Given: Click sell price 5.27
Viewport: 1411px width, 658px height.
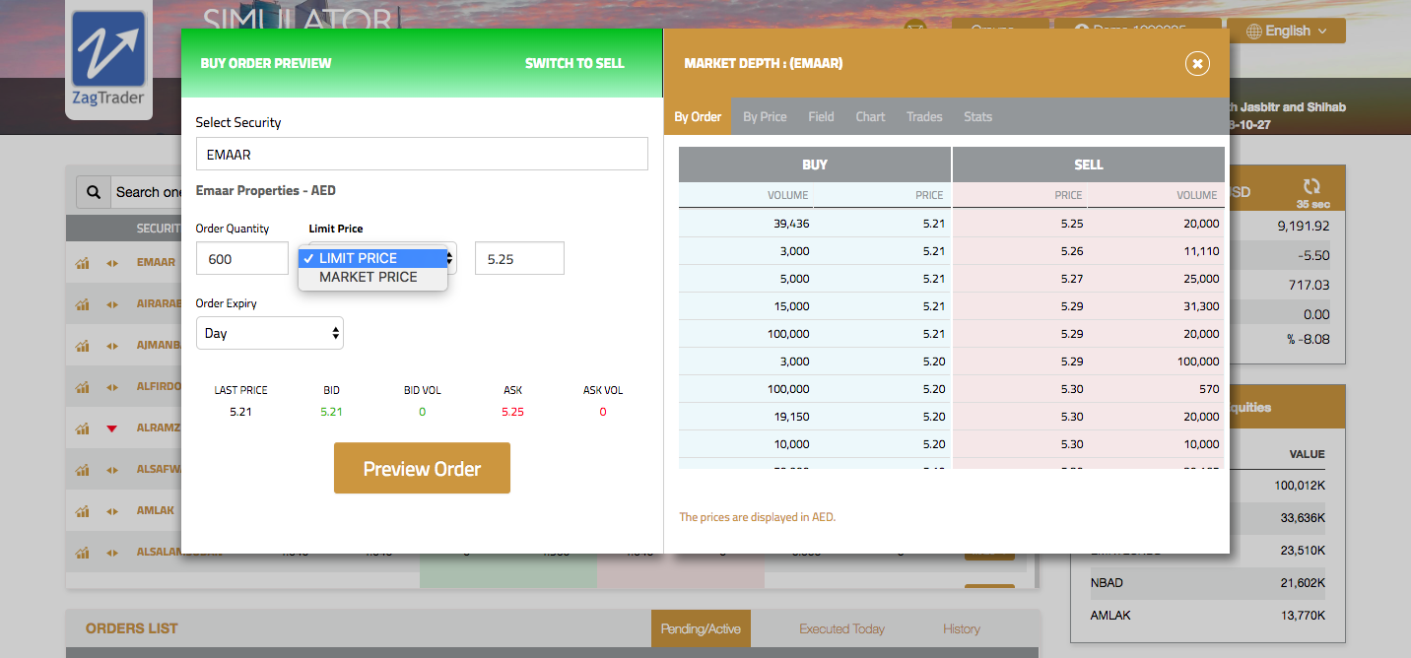Looking at the screenshot, I should (1072, 279).
